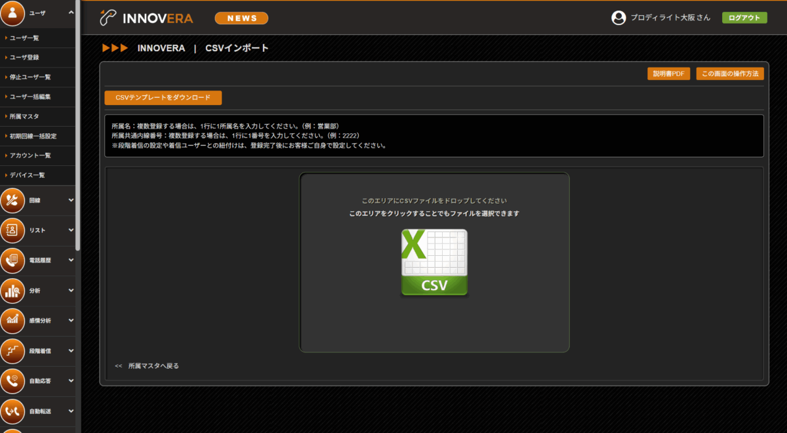The height and width of the screenshot is (433, 787).
Task: Open the 段階着信 staircase icon
Action: click(x=13, y=351)
